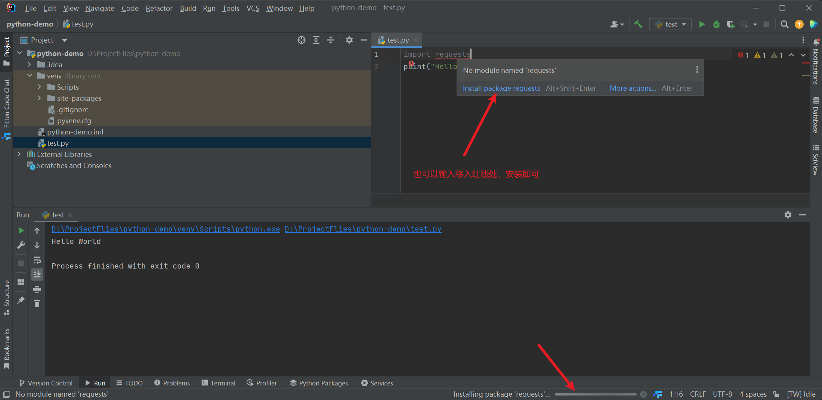Viewport: 822px width, 400px height.
Task: Hide the Project panel with minus icon
Action: point(364,40)
